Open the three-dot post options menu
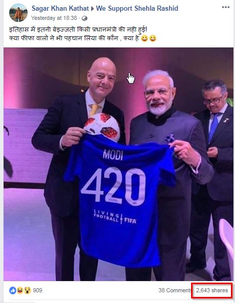The width and height of the screenshot is (235, 303). [x=226, y=7]
